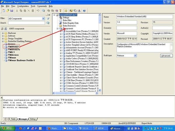Viewport: 175px width, 131px height.
Task: Save the configuration with the floppy icon
Action: 12,10
